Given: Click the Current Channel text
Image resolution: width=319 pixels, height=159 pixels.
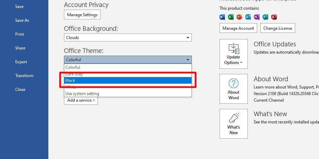Looking at the screenshot, I should tap(269, 100).
